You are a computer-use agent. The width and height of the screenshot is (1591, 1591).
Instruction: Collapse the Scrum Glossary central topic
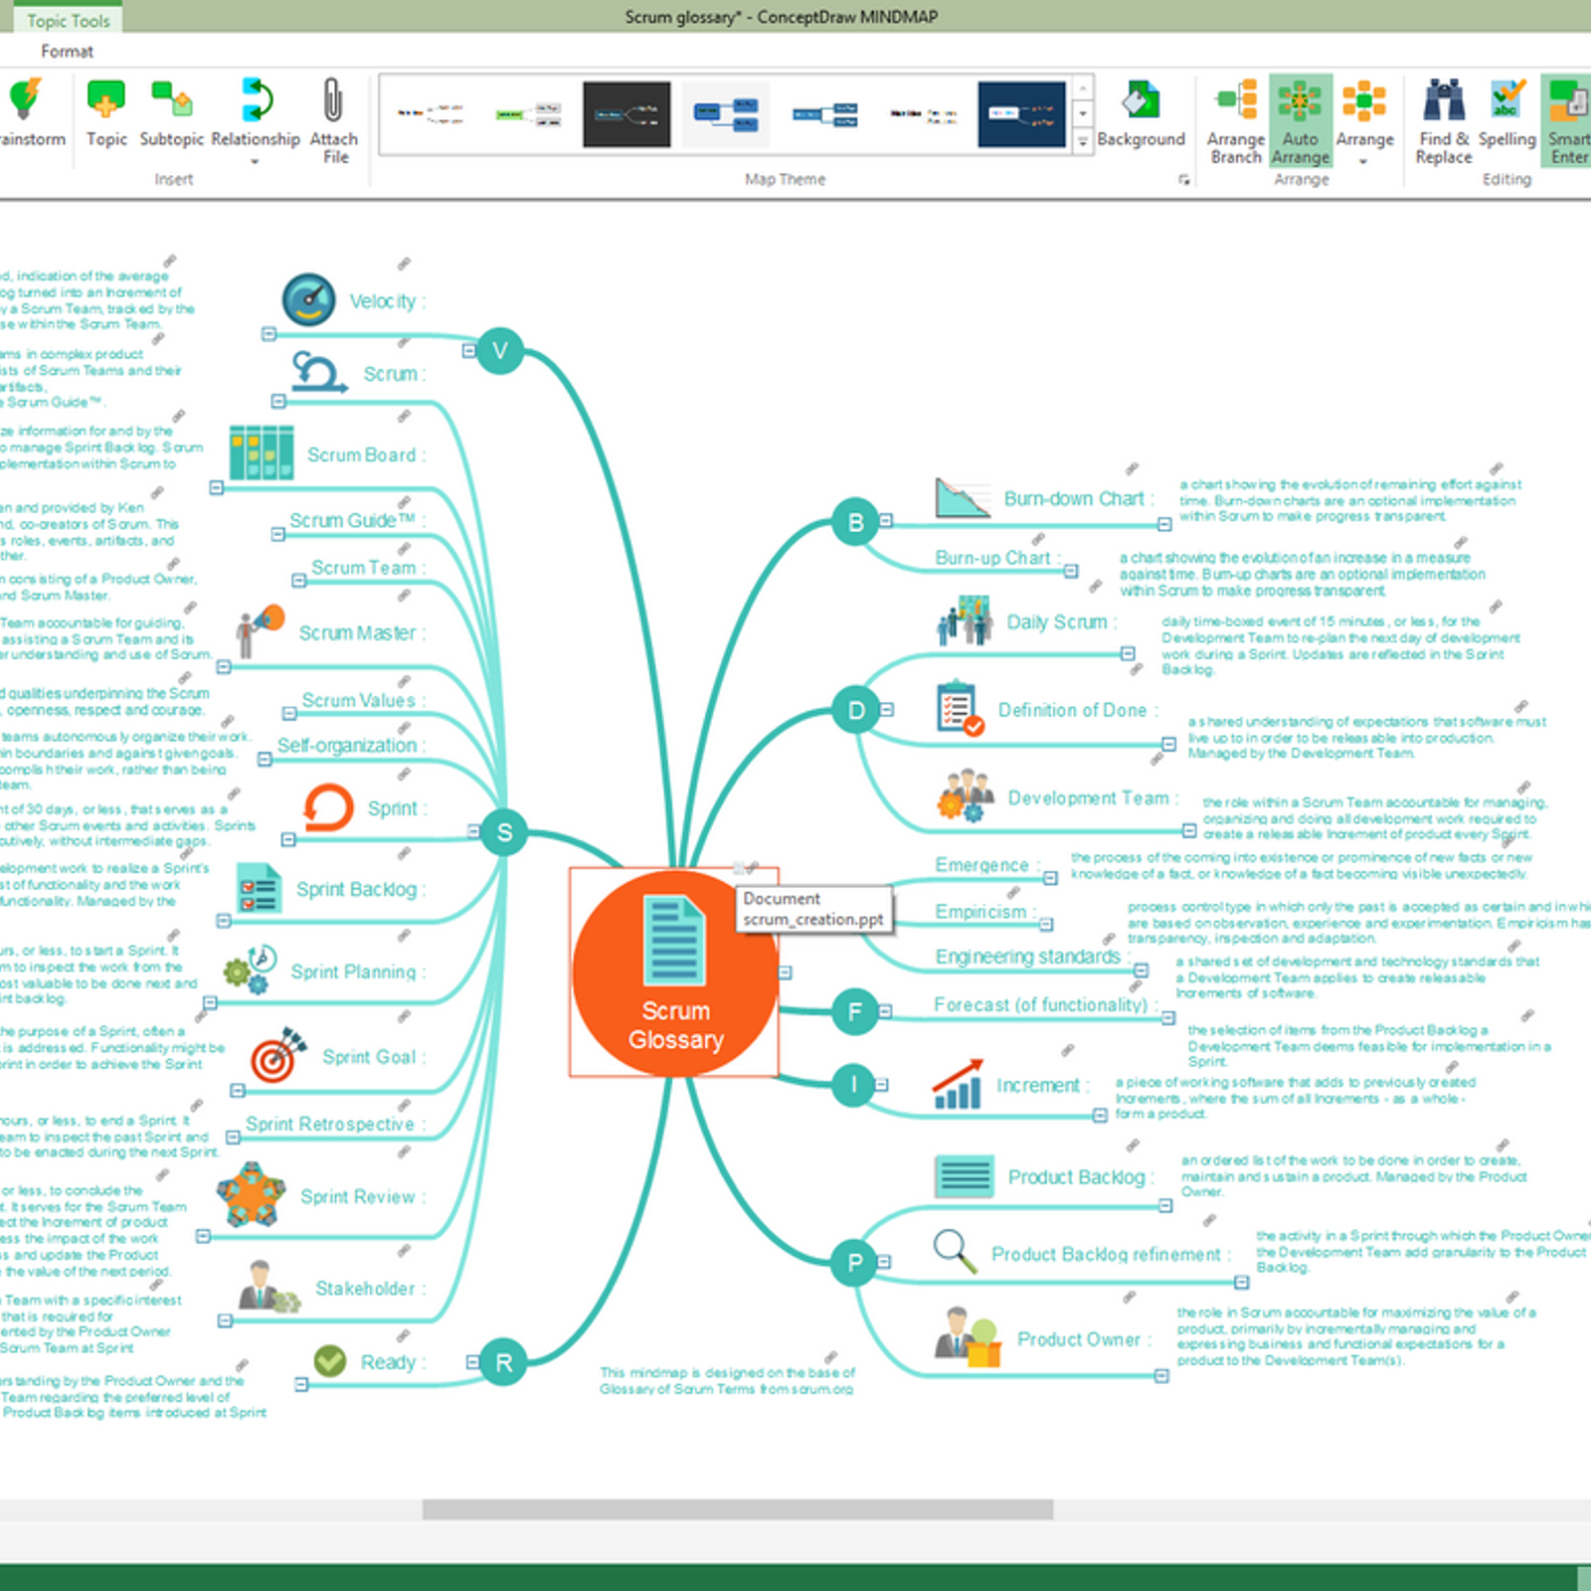tap(786, 972)
